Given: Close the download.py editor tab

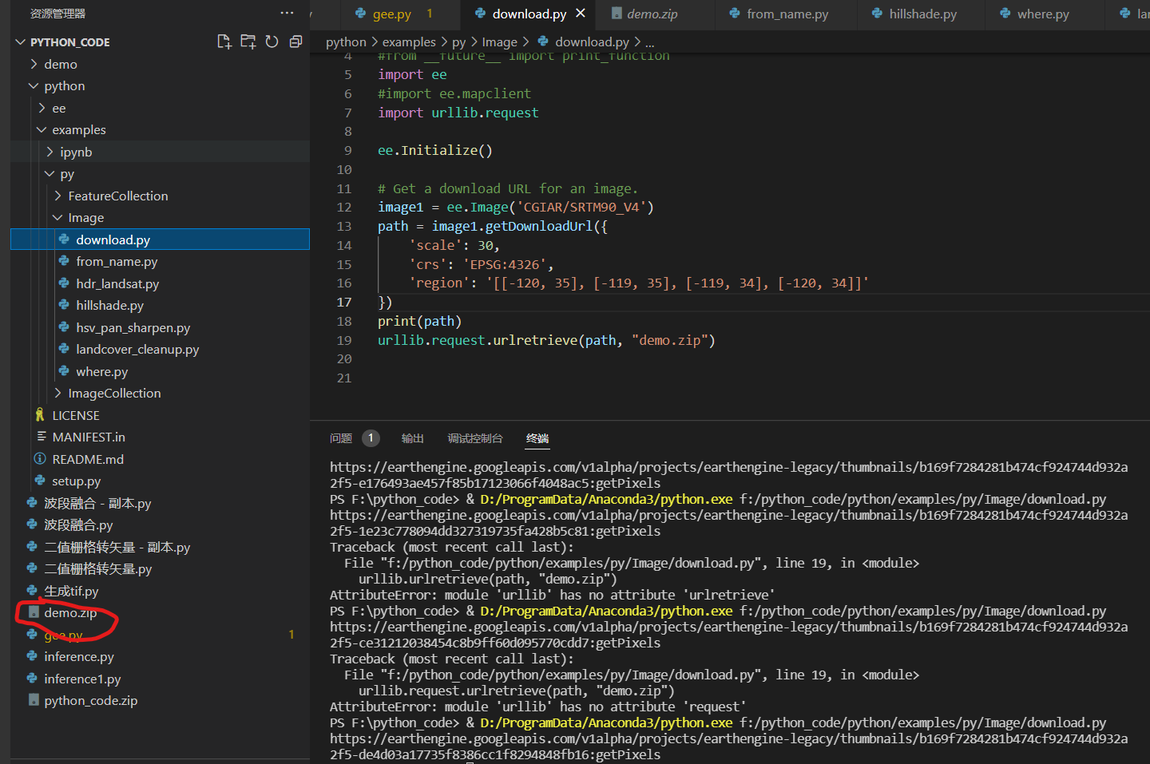Looking at the screenshot, I should point(581,14).
